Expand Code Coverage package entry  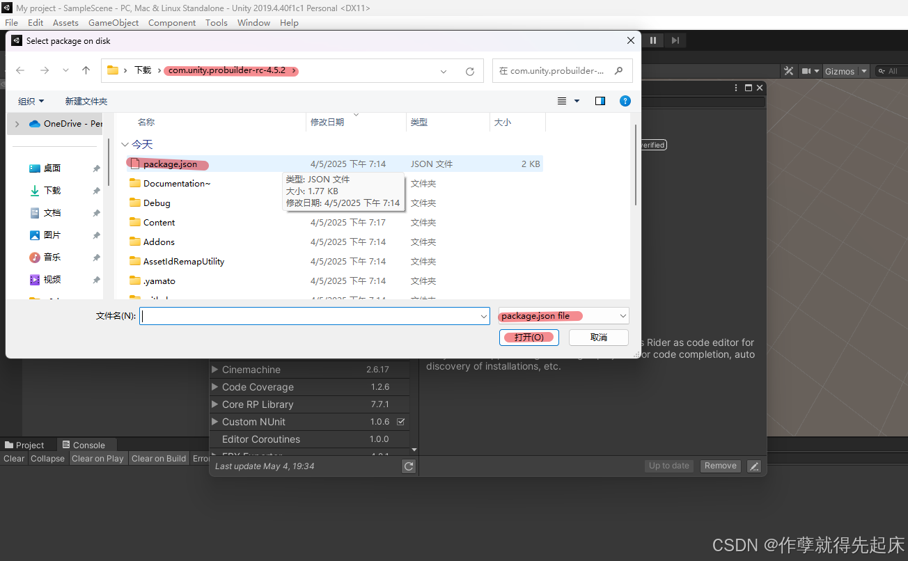tap(215, 387)
